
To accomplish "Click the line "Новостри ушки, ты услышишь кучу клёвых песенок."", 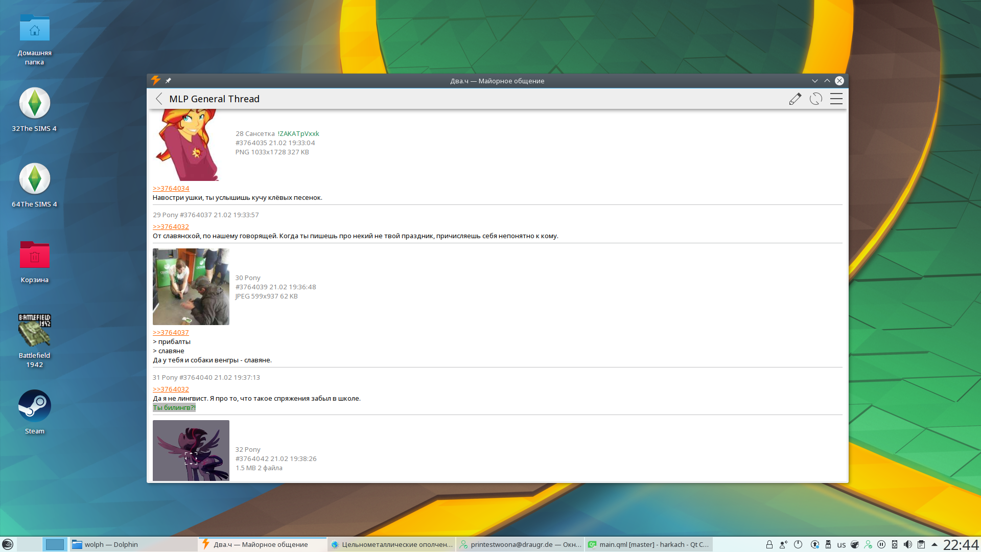I will pos(238,197).
